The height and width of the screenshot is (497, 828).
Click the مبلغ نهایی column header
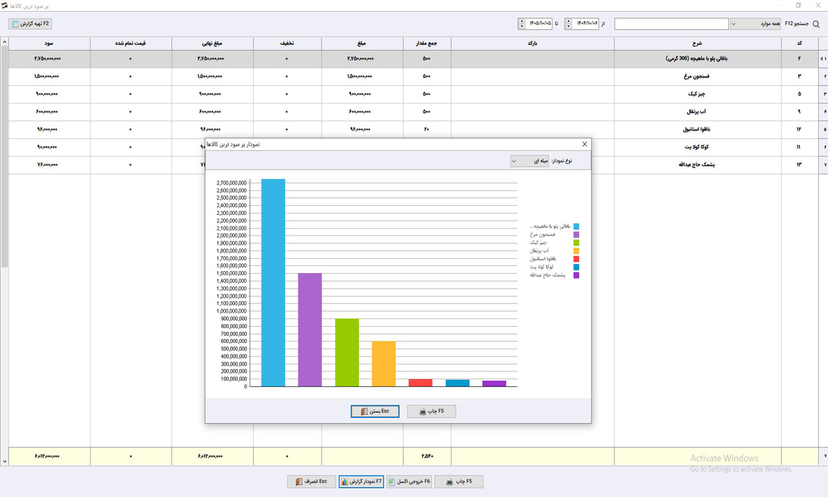(x=212, y=44)
